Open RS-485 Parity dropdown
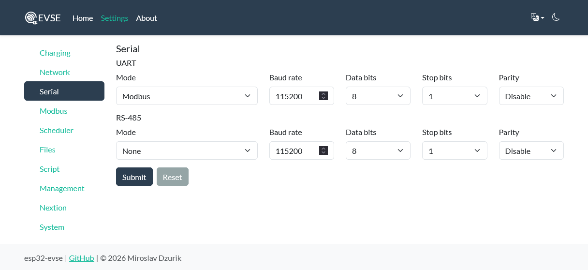The height and width of the screenshot is (270, 588). coord(531,150)
